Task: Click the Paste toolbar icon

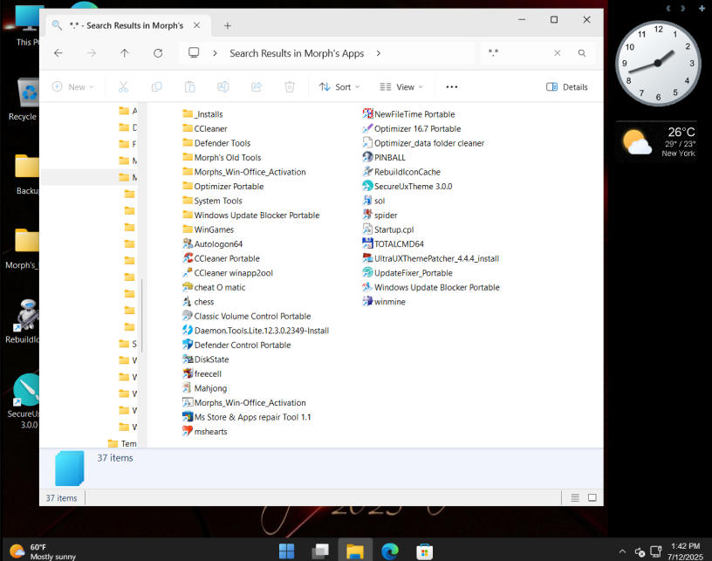Action: (x=190, y=86)
